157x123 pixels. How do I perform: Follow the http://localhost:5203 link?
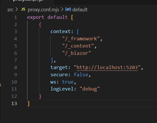coord(107,67)
